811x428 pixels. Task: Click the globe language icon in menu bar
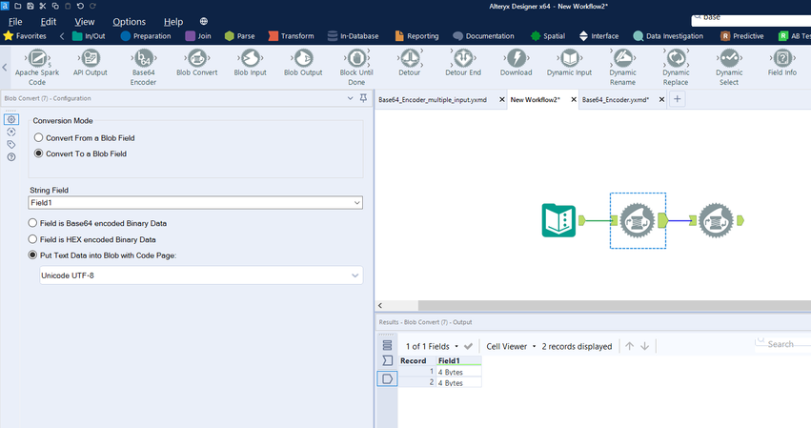point(204,21)
